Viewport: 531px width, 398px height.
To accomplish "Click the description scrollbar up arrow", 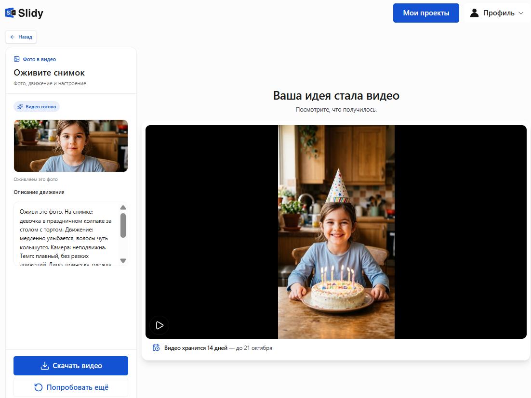I will [123, 207].
